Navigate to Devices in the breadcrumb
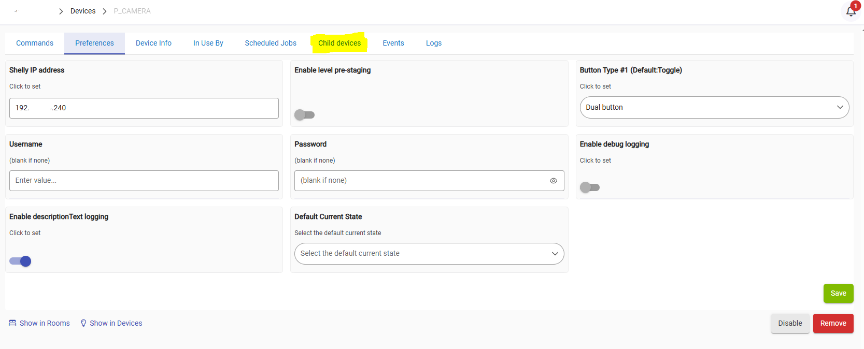The image size is (864, 349). point(83,11)
